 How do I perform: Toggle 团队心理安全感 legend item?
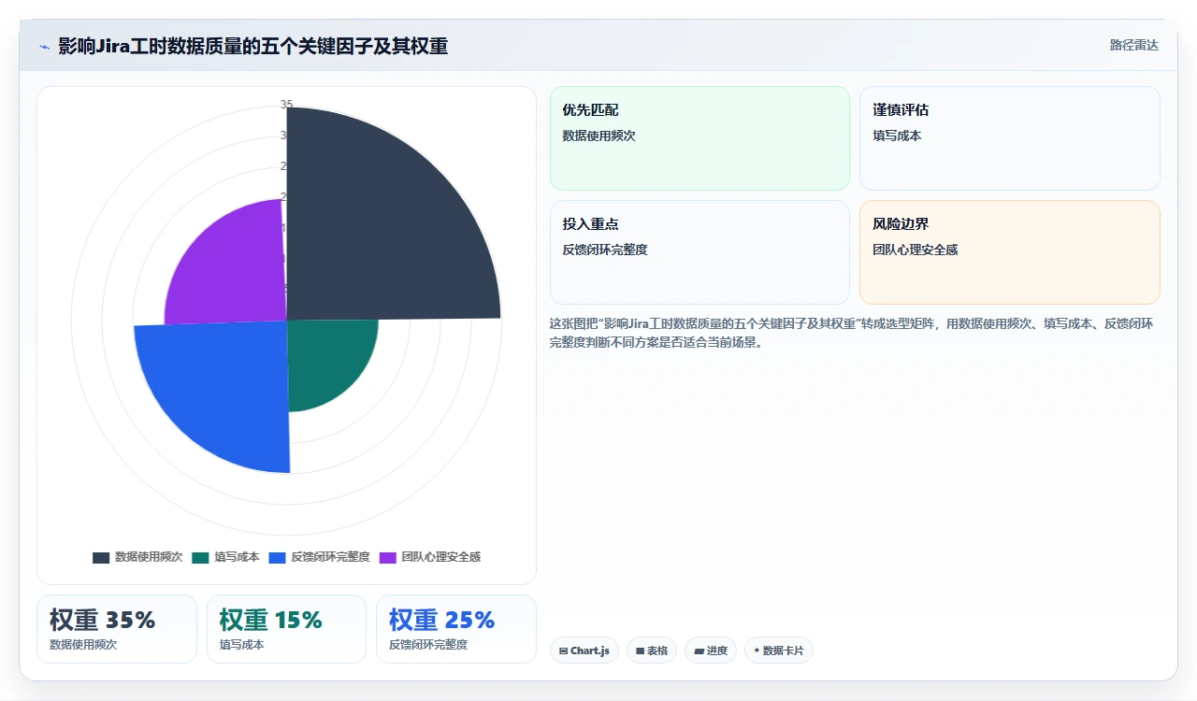point(430,557)
